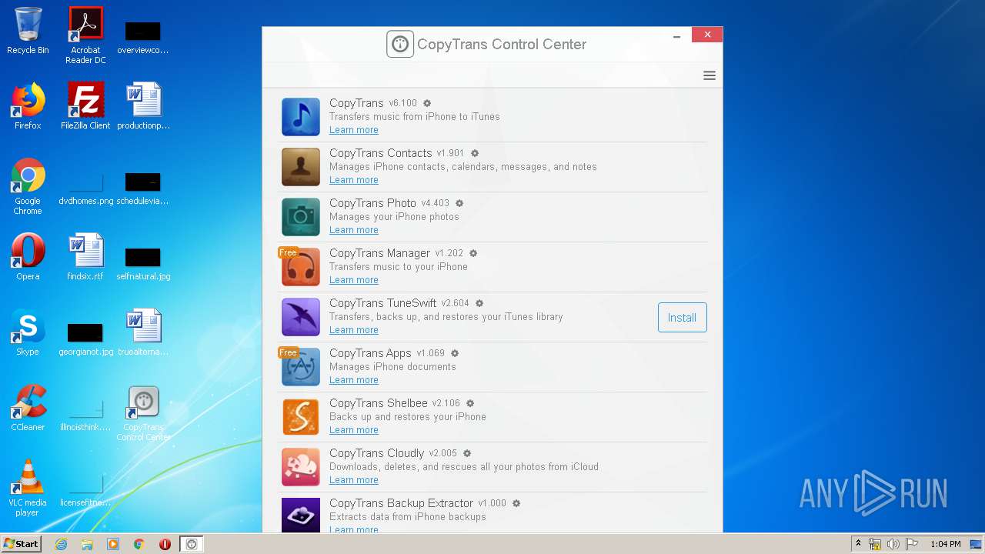
Task: Open the Windows Start menu
Action: coord(22,544)
